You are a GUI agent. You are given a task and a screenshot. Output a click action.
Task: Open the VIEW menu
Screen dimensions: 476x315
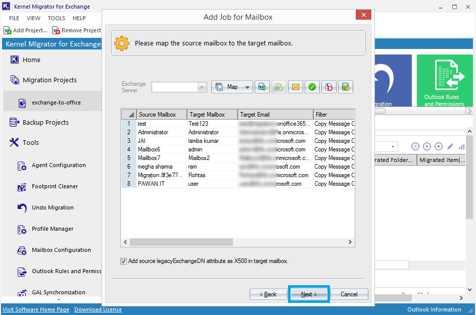pos(33,18)
